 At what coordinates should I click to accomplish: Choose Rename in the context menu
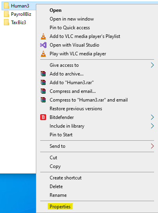(x=58, y=195)
